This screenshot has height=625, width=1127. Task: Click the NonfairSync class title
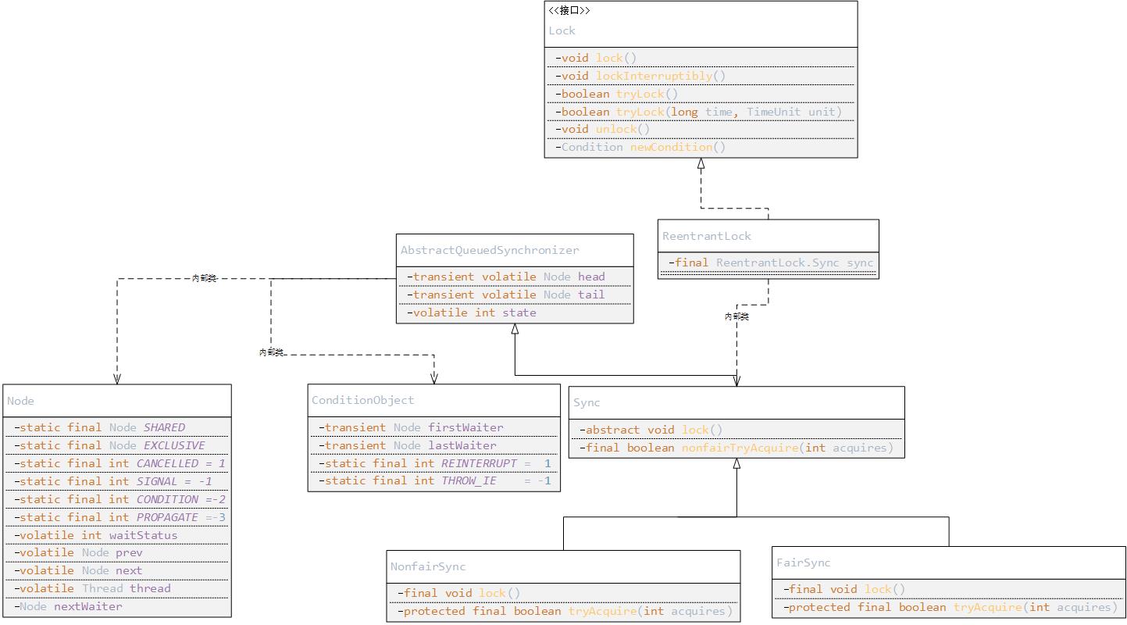pos(428,566)
